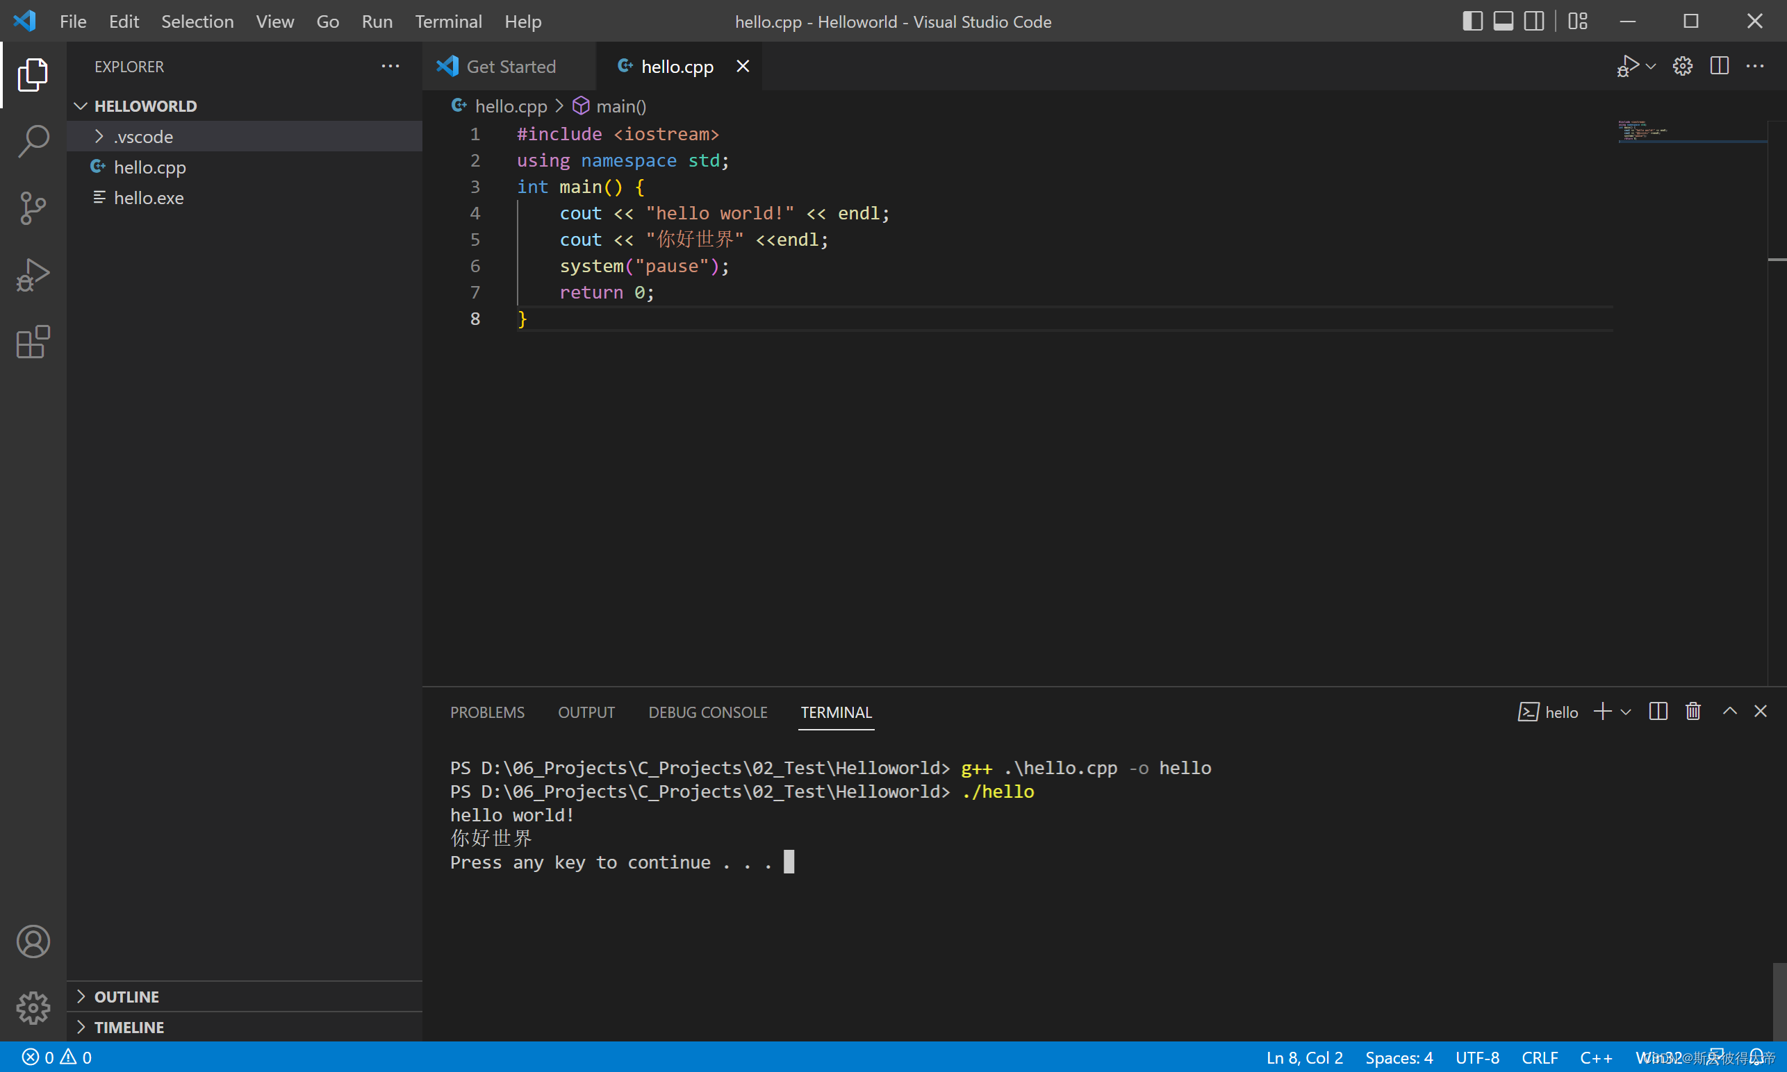
Task: Open the run options dropdown arrow
Action: click(x=1650, y=67)
